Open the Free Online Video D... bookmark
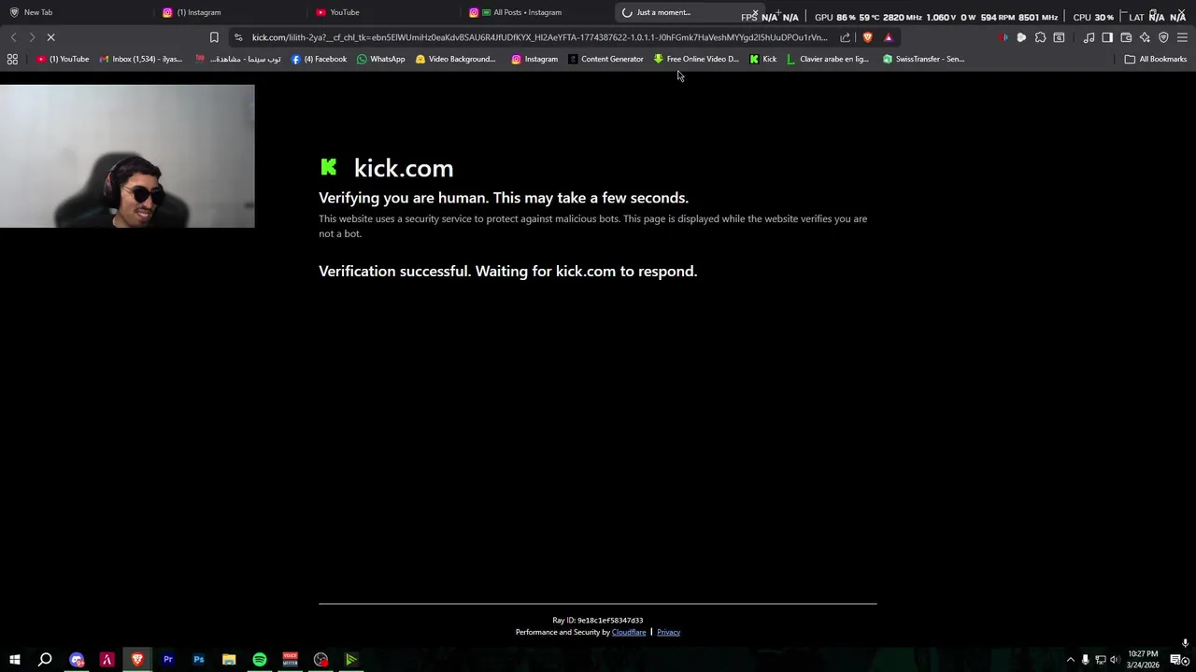Screen dimensions: 1196x672 click(x=696, y=59)
